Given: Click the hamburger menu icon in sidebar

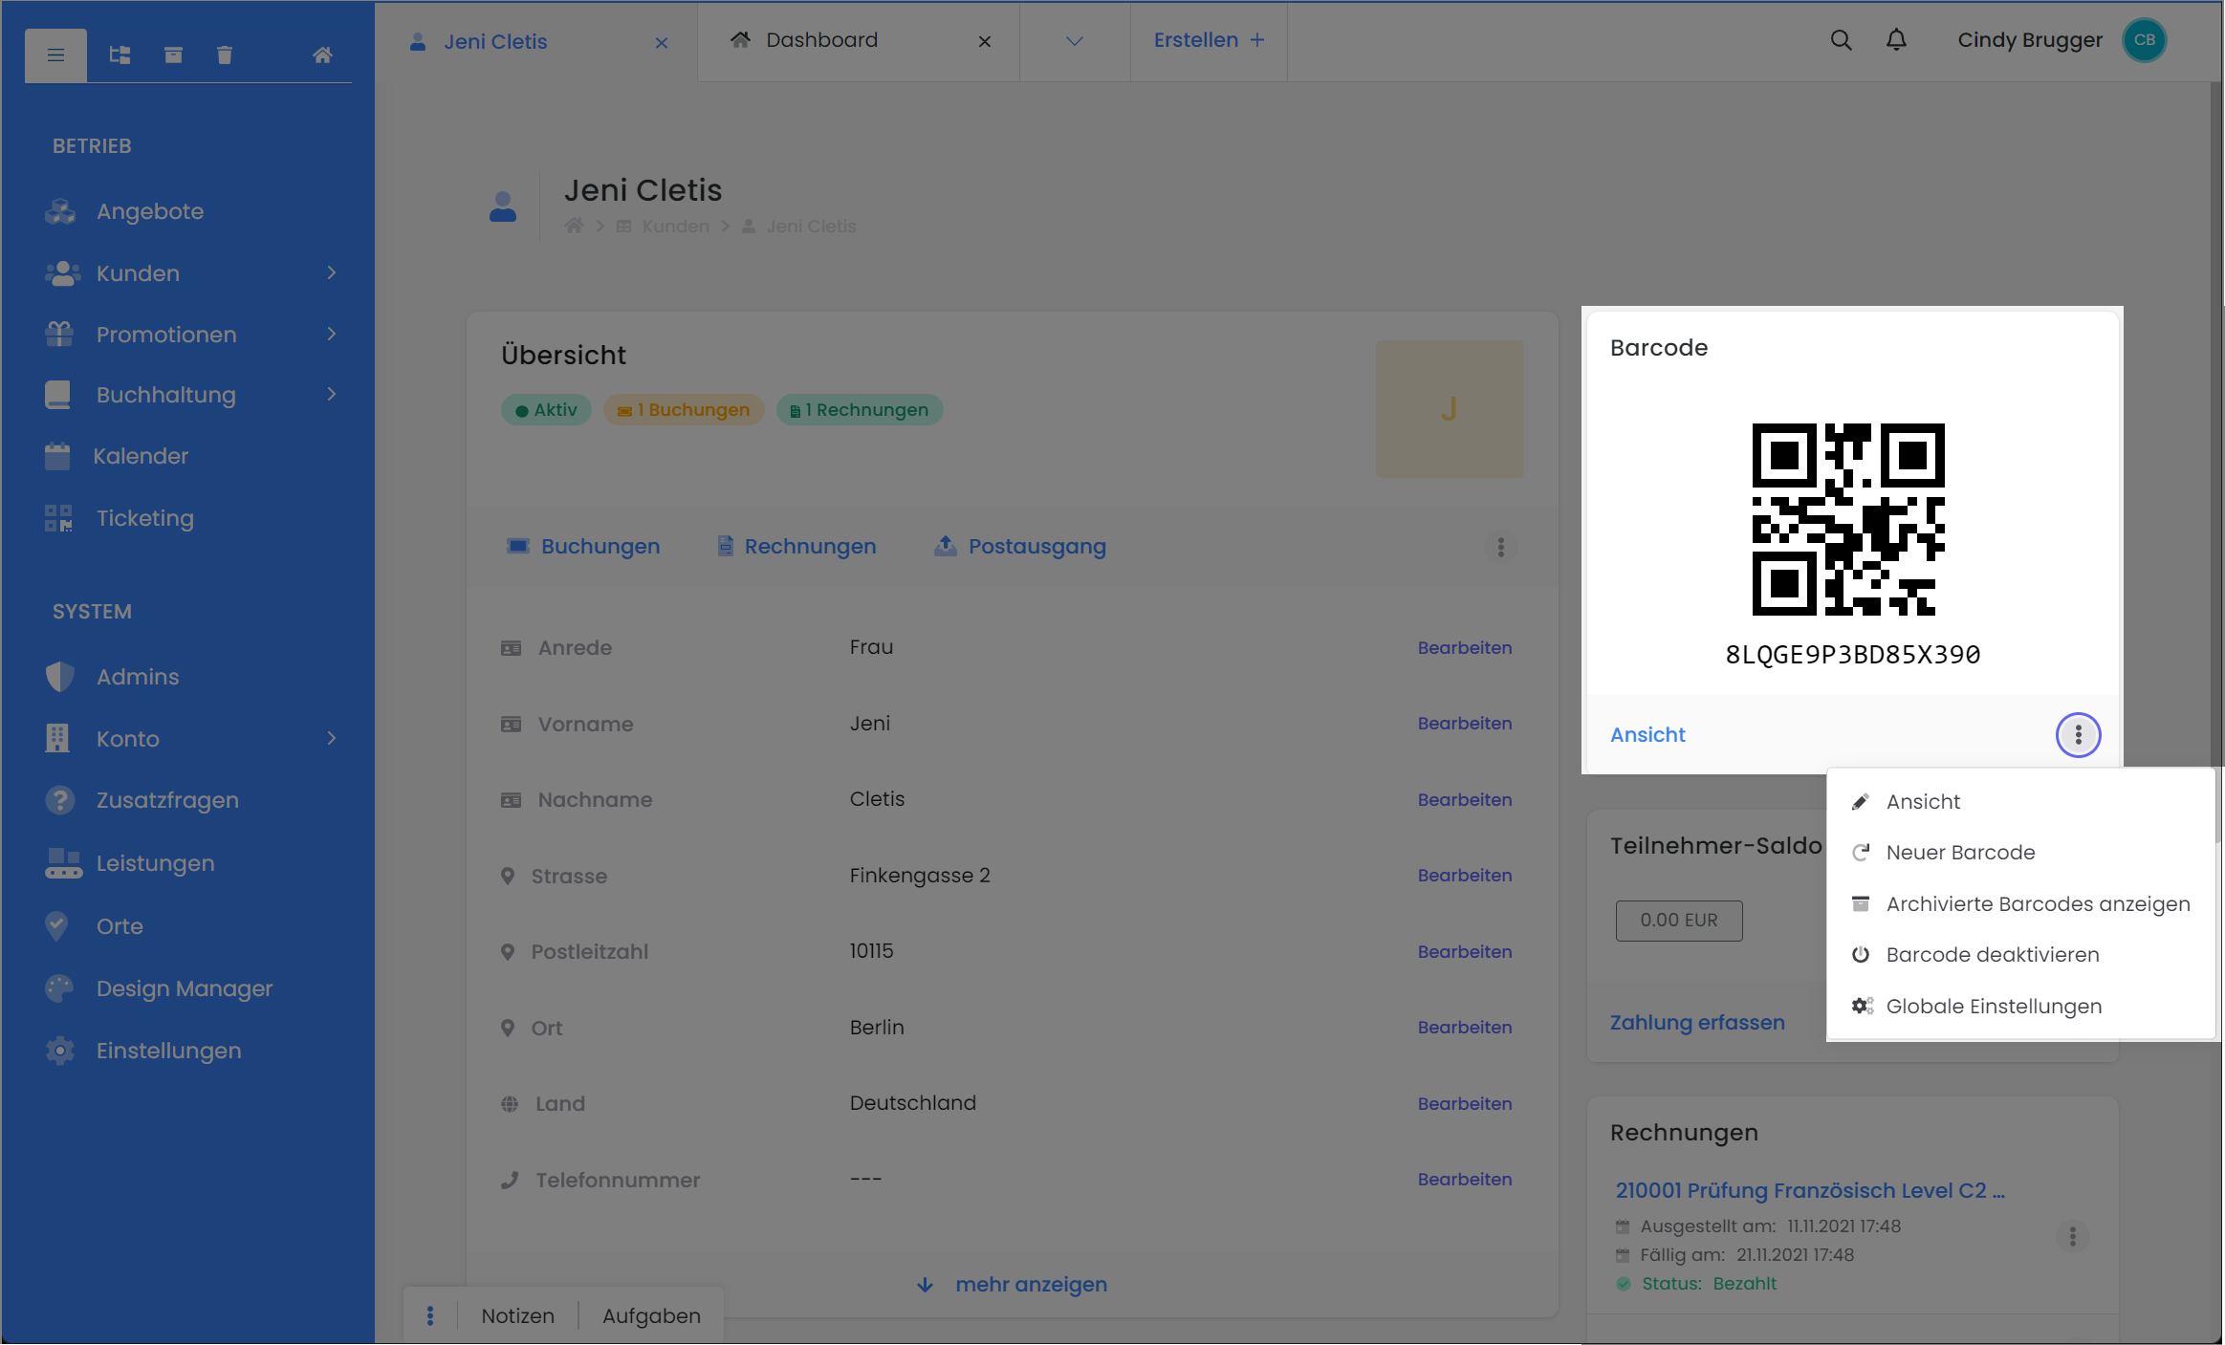Looking at the screenshot, I should [55, 55].
